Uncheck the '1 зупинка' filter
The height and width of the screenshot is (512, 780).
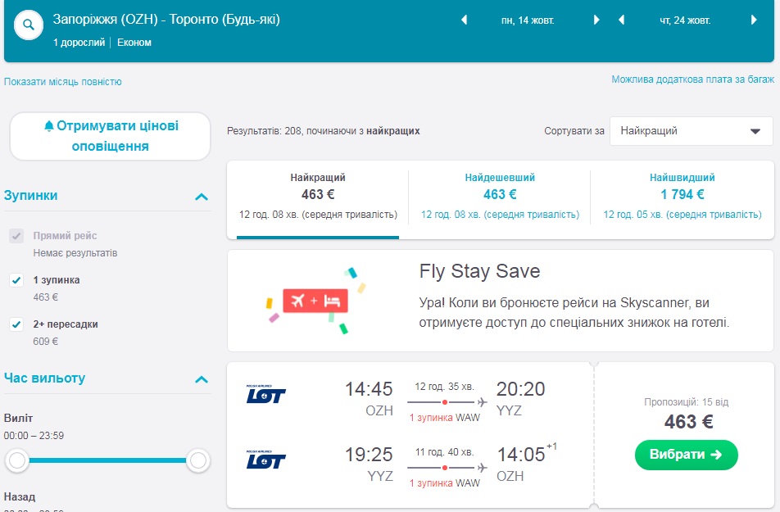(16, 280)
